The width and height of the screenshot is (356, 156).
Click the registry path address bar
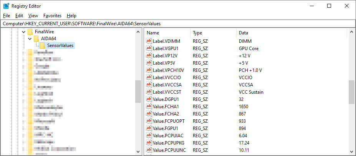pyautogui.click(x=178, y=24)
